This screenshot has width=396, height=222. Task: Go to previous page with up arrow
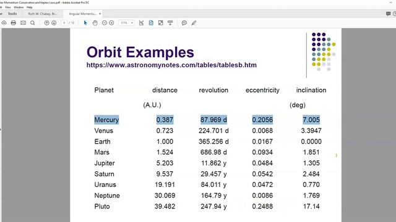(x=47, y=23)
